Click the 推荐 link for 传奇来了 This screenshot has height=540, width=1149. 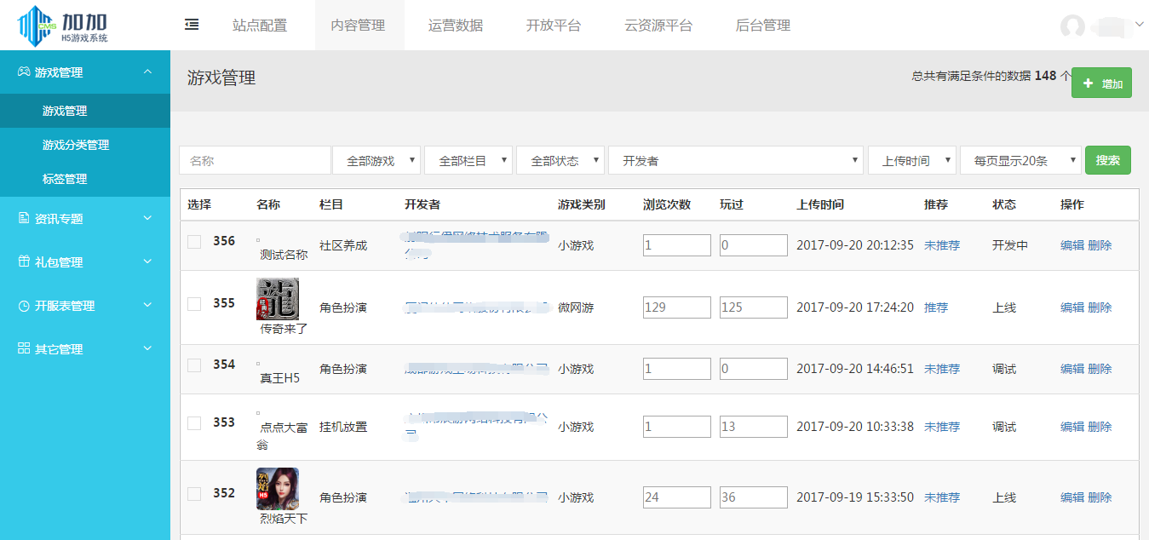tap(936, 307)
